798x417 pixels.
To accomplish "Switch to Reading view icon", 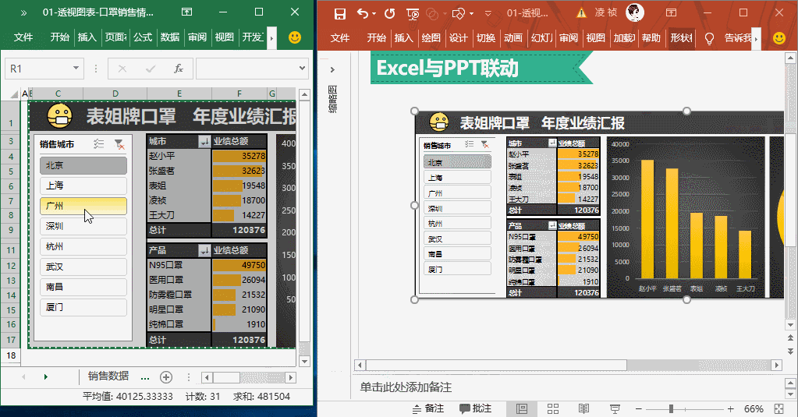I will click(x=583, y=408).
